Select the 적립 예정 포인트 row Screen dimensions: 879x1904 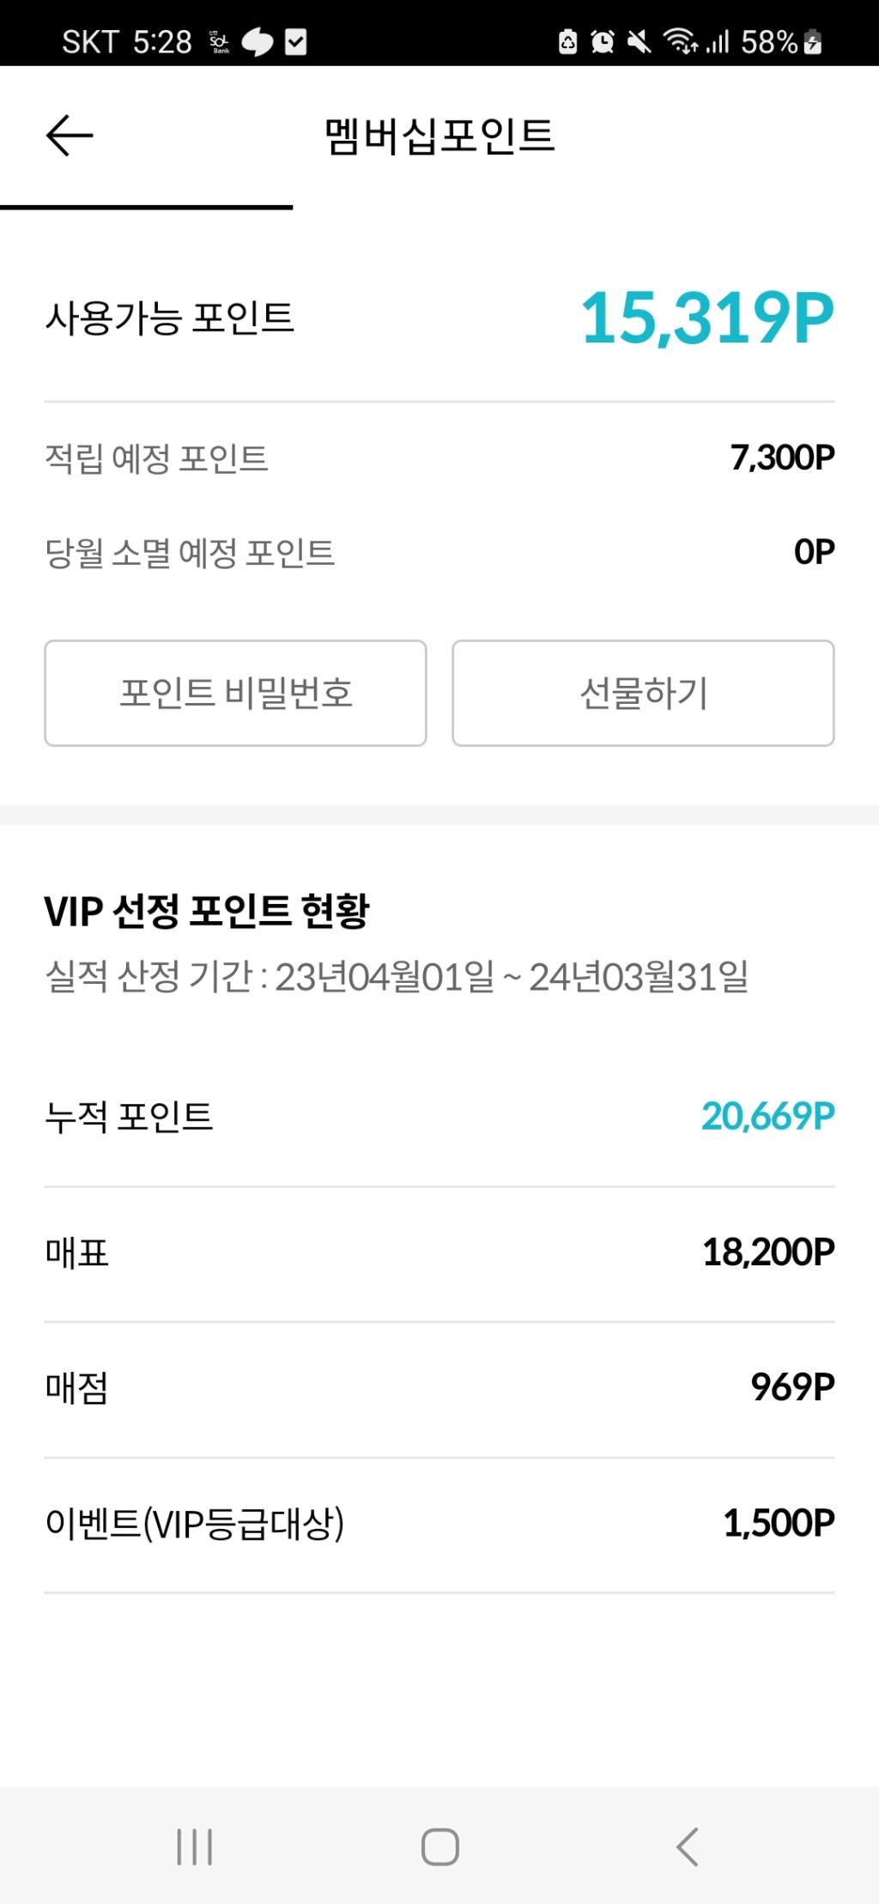439,458
